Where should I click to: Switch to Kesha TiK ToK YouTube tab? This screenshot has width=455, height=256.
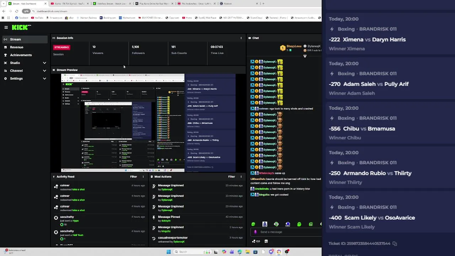[x=70, y=4]
